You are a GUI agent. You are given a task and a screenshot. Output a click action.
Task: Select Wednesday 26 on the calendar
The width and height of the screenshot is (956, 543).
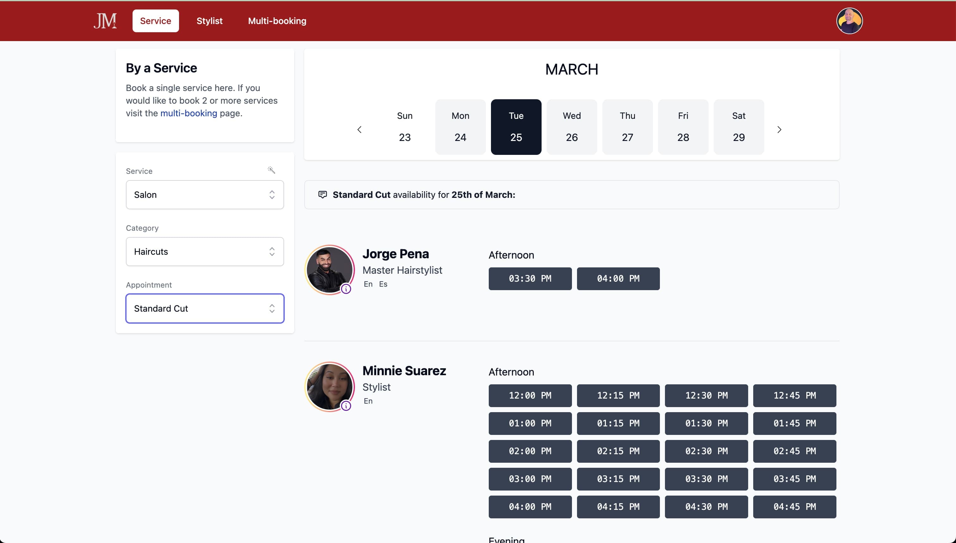tap(571, 127)
